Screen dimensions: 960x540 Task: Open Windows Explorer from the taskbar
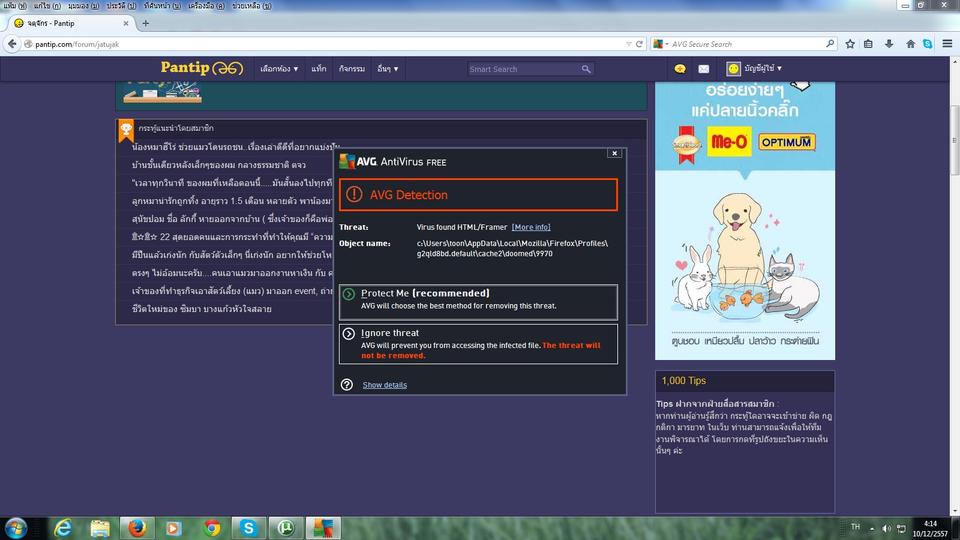point(100,529)
